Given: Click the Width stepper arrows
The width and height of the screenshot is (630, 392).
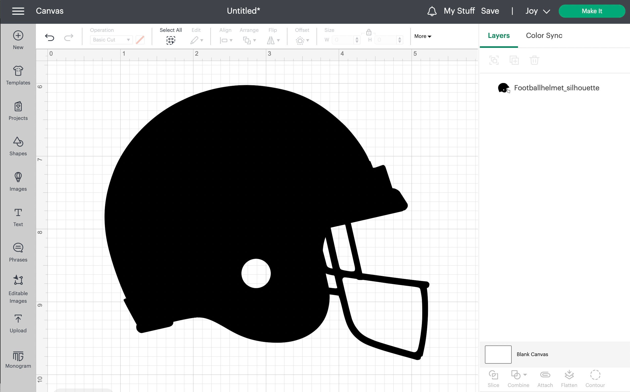Looking at the screenshot, I should (x=357, y=40).
